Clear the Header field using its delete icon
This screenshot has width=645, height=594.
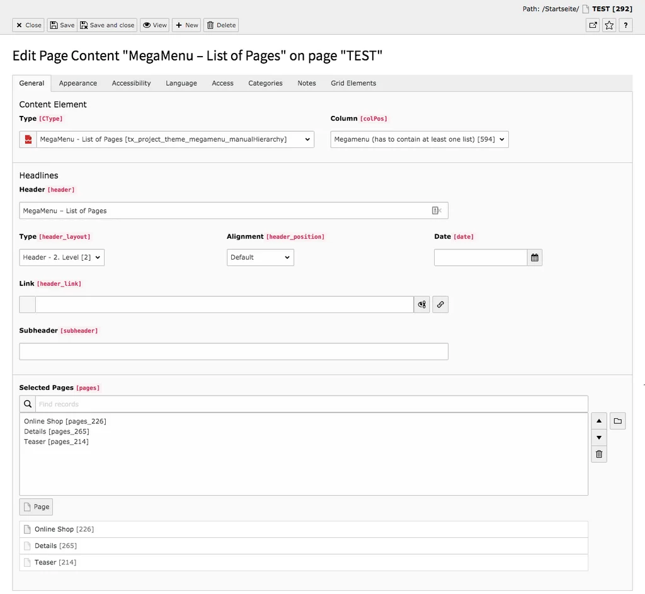pyautogui.click(x=437, y=210)
